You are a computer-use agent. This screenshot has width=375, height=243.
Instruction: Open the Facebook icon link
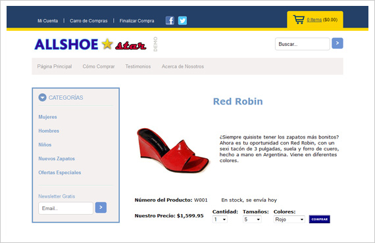click(x=170, y=20)
